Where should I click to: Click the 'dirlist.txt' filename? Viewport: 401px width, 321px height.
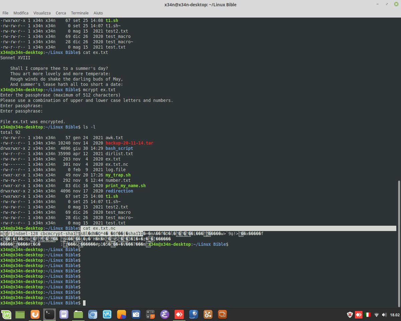119,154
